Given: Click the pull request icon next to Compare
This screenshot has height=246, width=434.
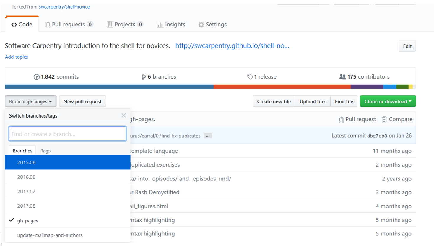Looking at the screenshot, I should [x=341, y=119].
